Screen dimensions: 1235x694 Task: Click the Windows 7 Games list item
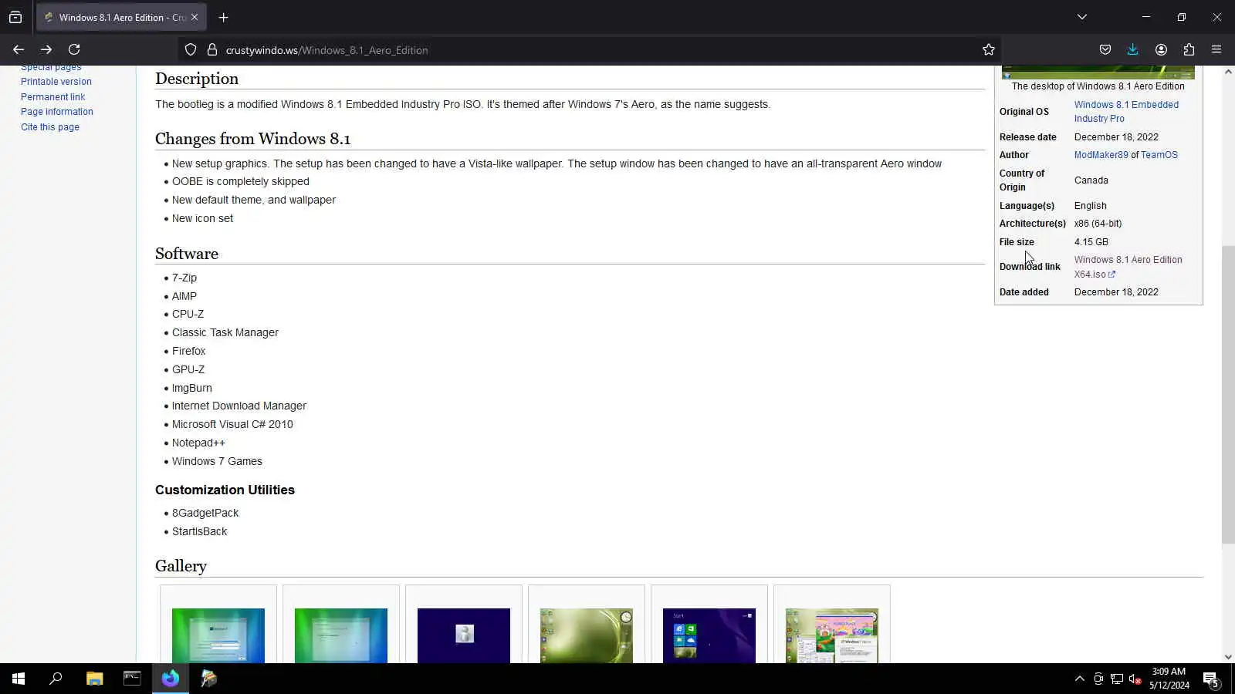(217, 461)
